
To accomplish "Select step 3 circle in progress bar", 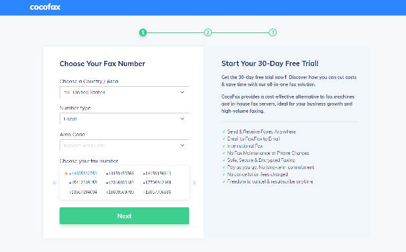I will [x=273, y=32].
